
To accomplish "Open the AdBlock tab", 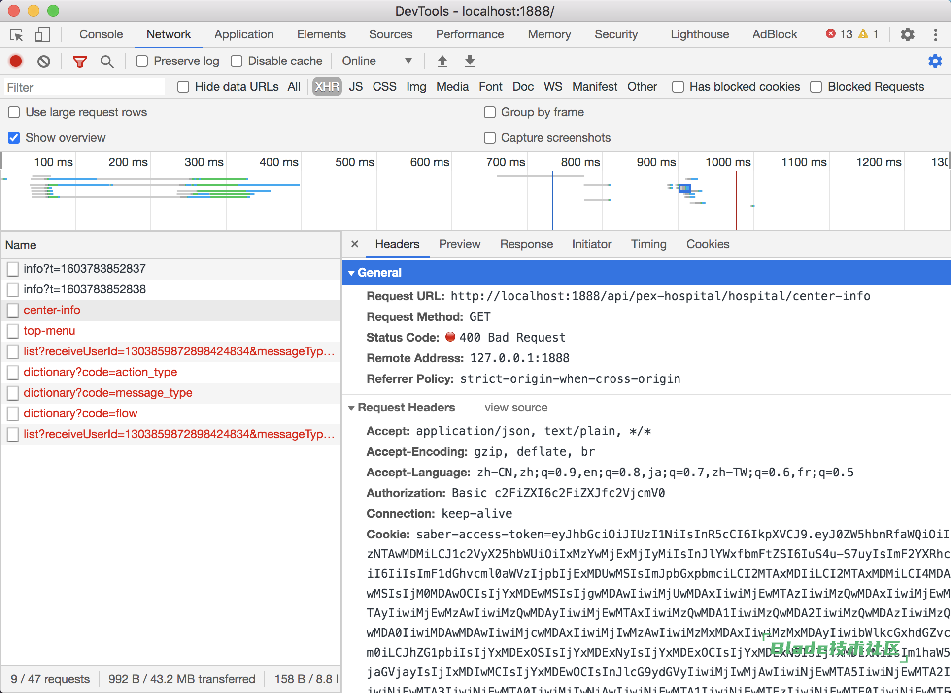I will click(x=775, y=34).
